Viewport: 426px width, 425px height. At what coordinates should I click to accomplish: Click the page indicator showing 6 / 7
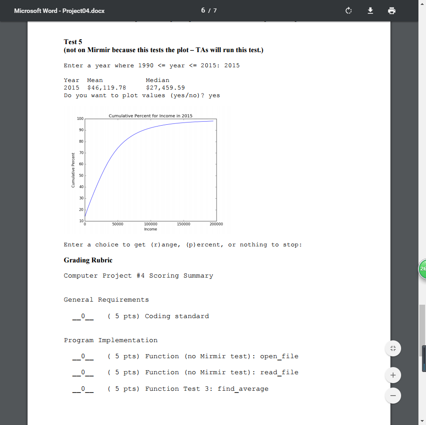tap(209, 10)
